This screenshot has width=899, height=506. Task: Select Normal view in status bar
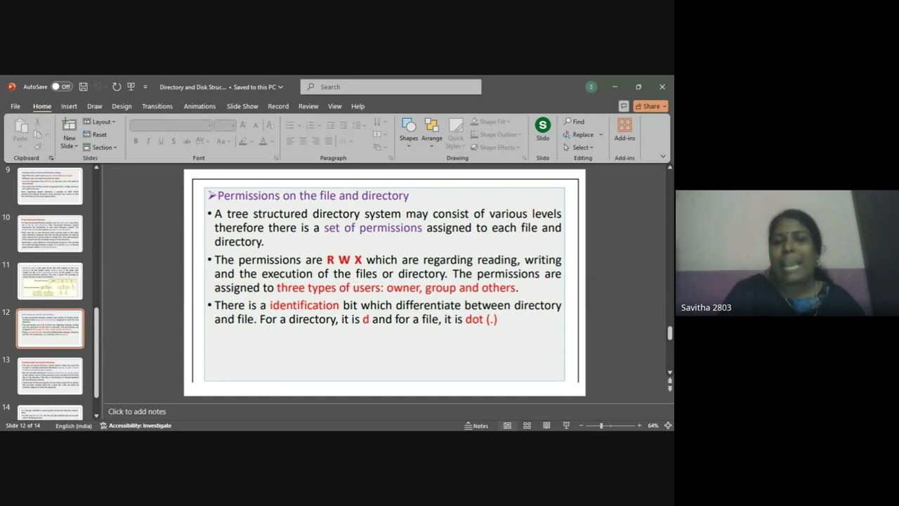pos(507,425)
